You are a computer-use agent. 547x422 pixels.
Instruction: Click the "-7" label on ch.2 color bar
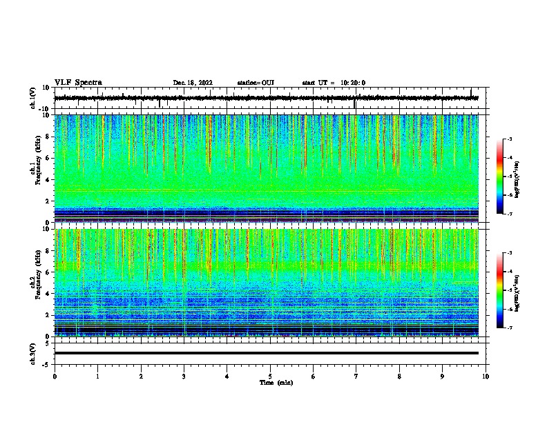pyautogui.click(x=509, y=328)
